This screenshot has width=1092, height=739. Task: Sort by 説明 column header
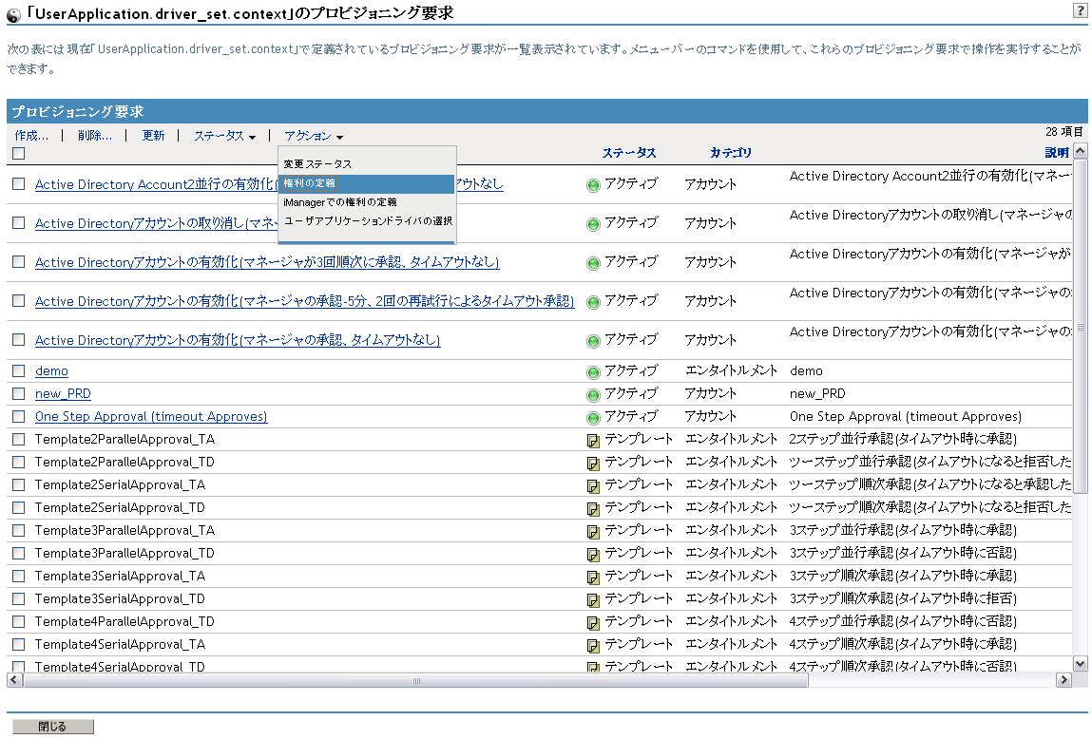coord(1057,152)
